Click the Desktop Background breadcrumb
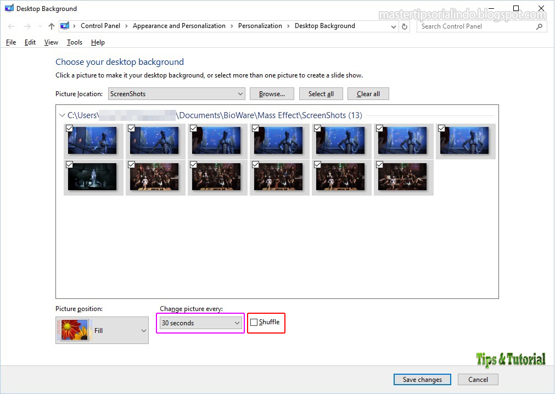 coord(325,26)
